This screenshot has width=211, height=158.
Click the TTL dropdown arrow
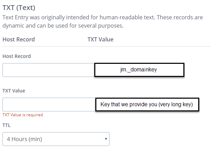click(105, 139)
